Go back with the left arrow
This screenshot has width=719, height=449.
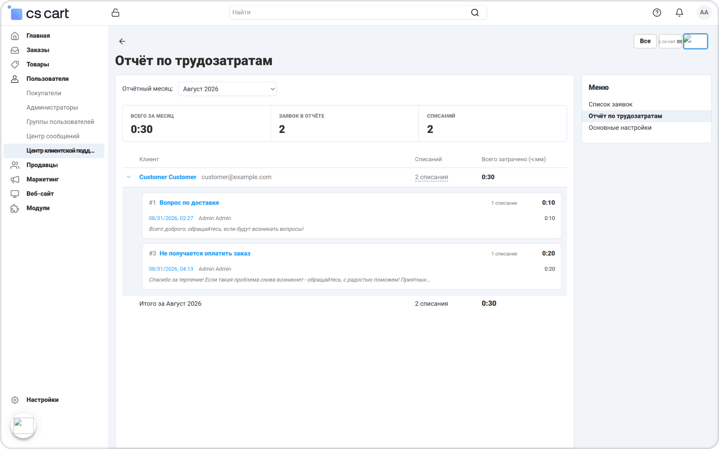point(122,41)
